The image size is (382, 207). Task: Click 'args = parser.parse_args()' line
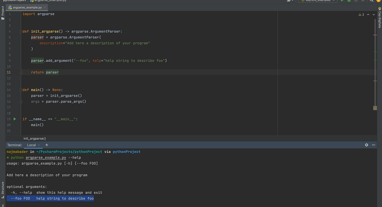59,101
